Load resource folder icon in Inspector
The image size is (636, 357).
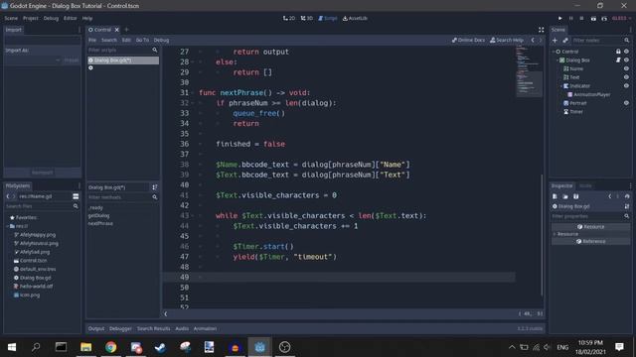(x=565, y=196)
